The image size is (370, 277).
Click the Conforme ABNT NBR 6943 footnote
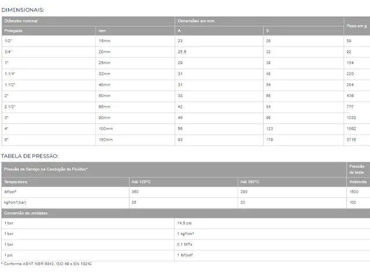pyautogui.click(x=46, y=264)
